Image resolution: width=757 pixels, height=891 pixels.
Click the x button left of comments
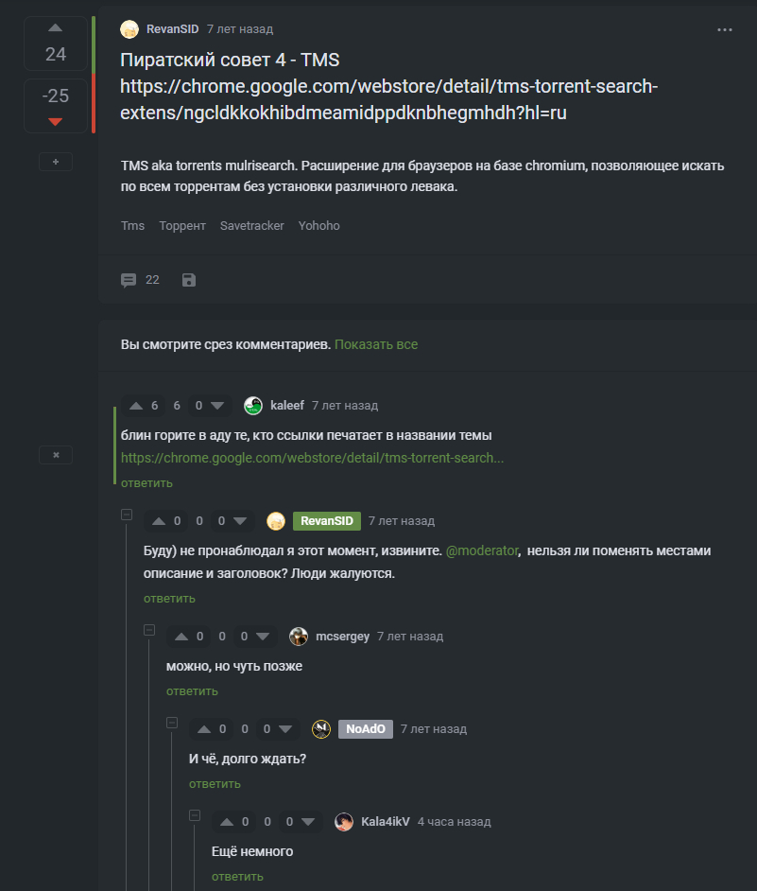pos(56,455)
